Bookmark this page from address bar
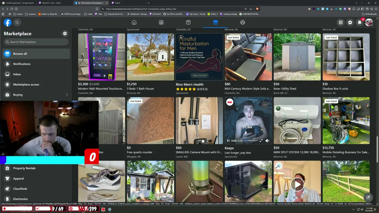379x213 pixels. (97, 9)
